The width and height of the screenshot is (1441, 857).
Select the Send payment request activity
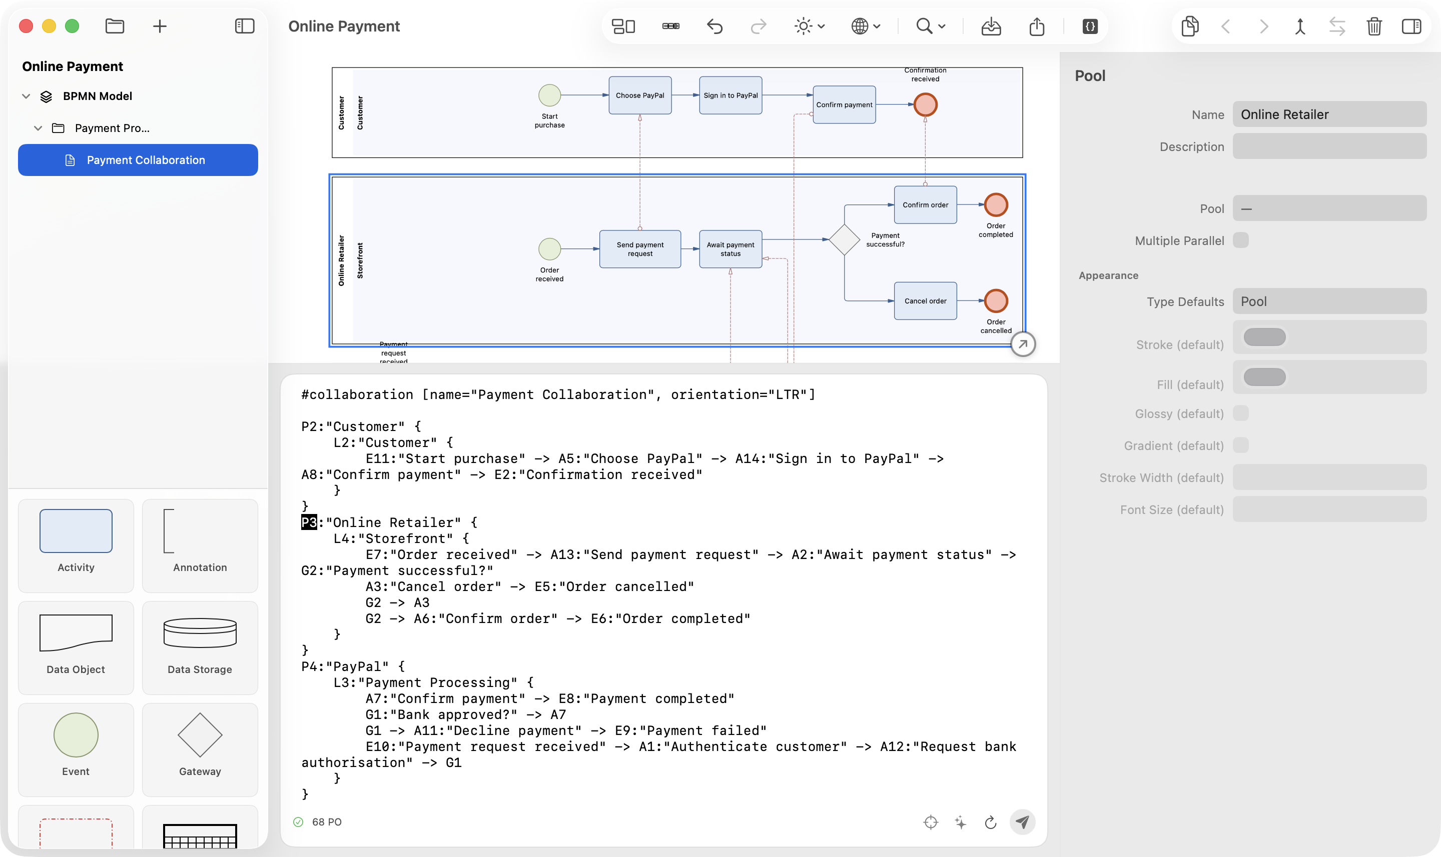point(639,249)
